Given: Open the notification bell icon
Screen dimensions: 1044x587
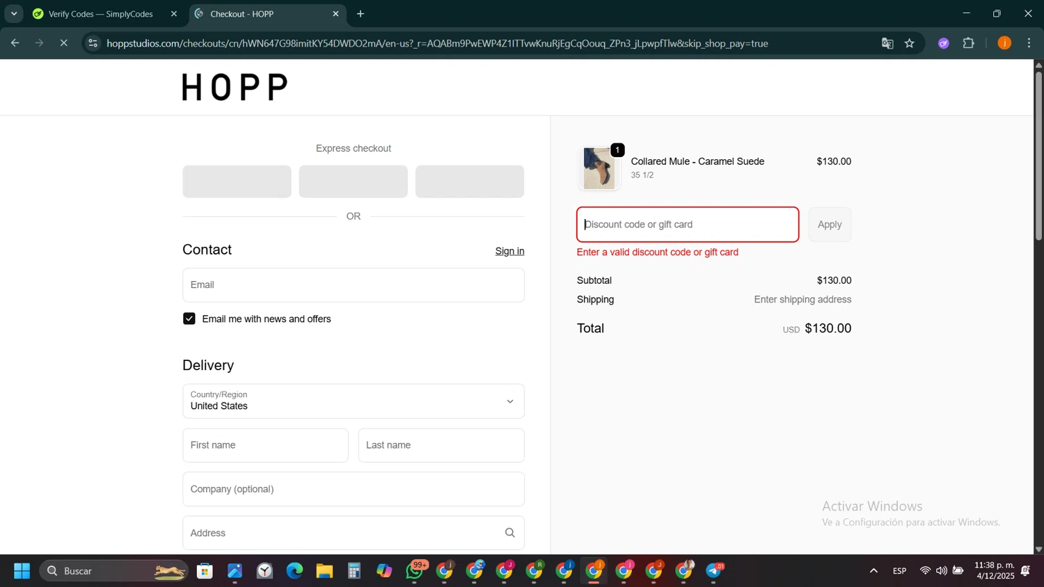Looking at the screenshot, I should tap(1026, 571).
